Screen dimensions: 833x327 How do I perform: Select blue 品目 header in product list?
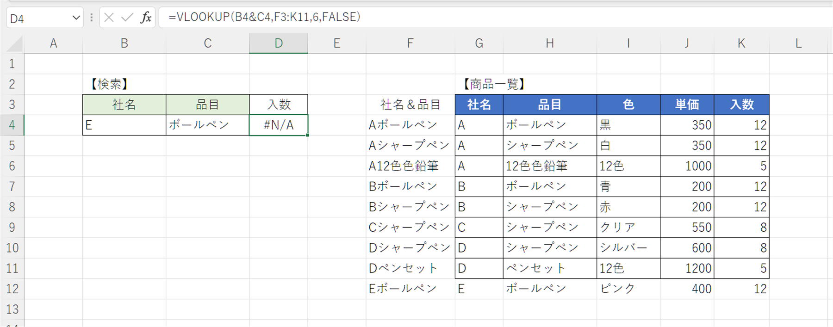click(550, 105)
